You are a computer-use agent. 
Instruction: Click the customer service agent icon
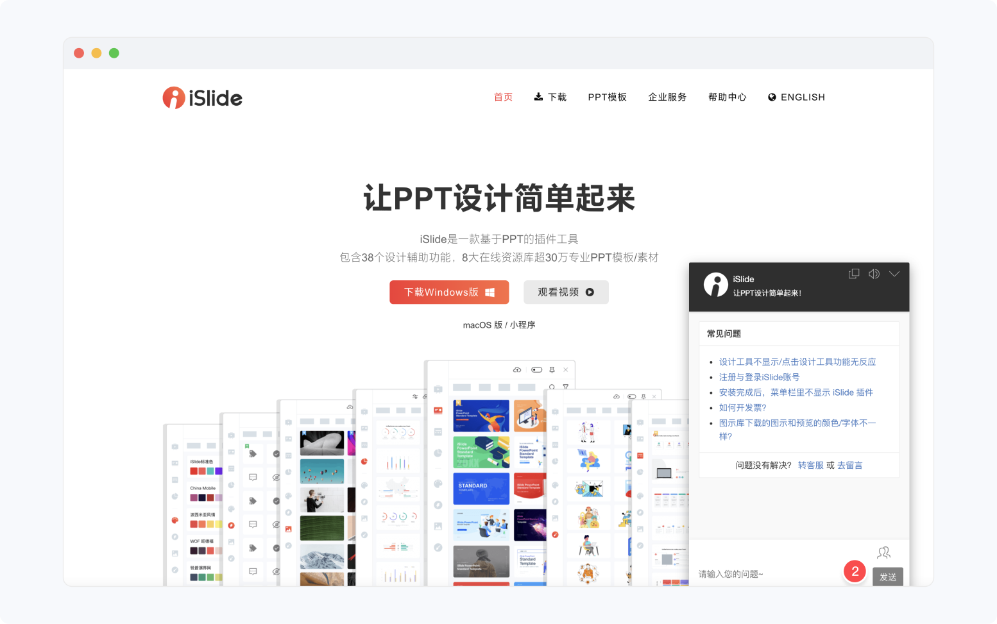tap(883, 552)
